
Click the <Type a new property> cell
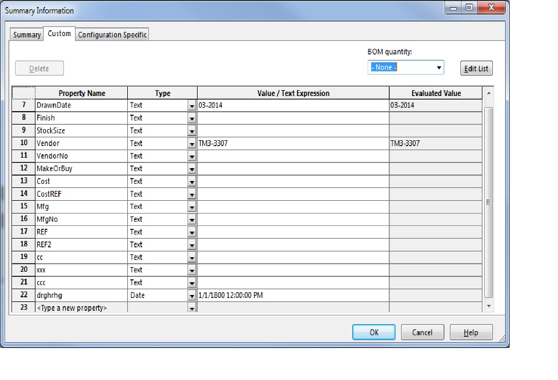(x=81, y=307)
